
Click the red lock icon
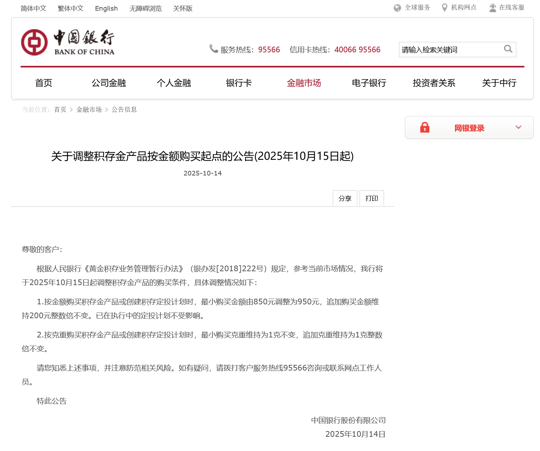pyautogui.click(x=424, y=128)
